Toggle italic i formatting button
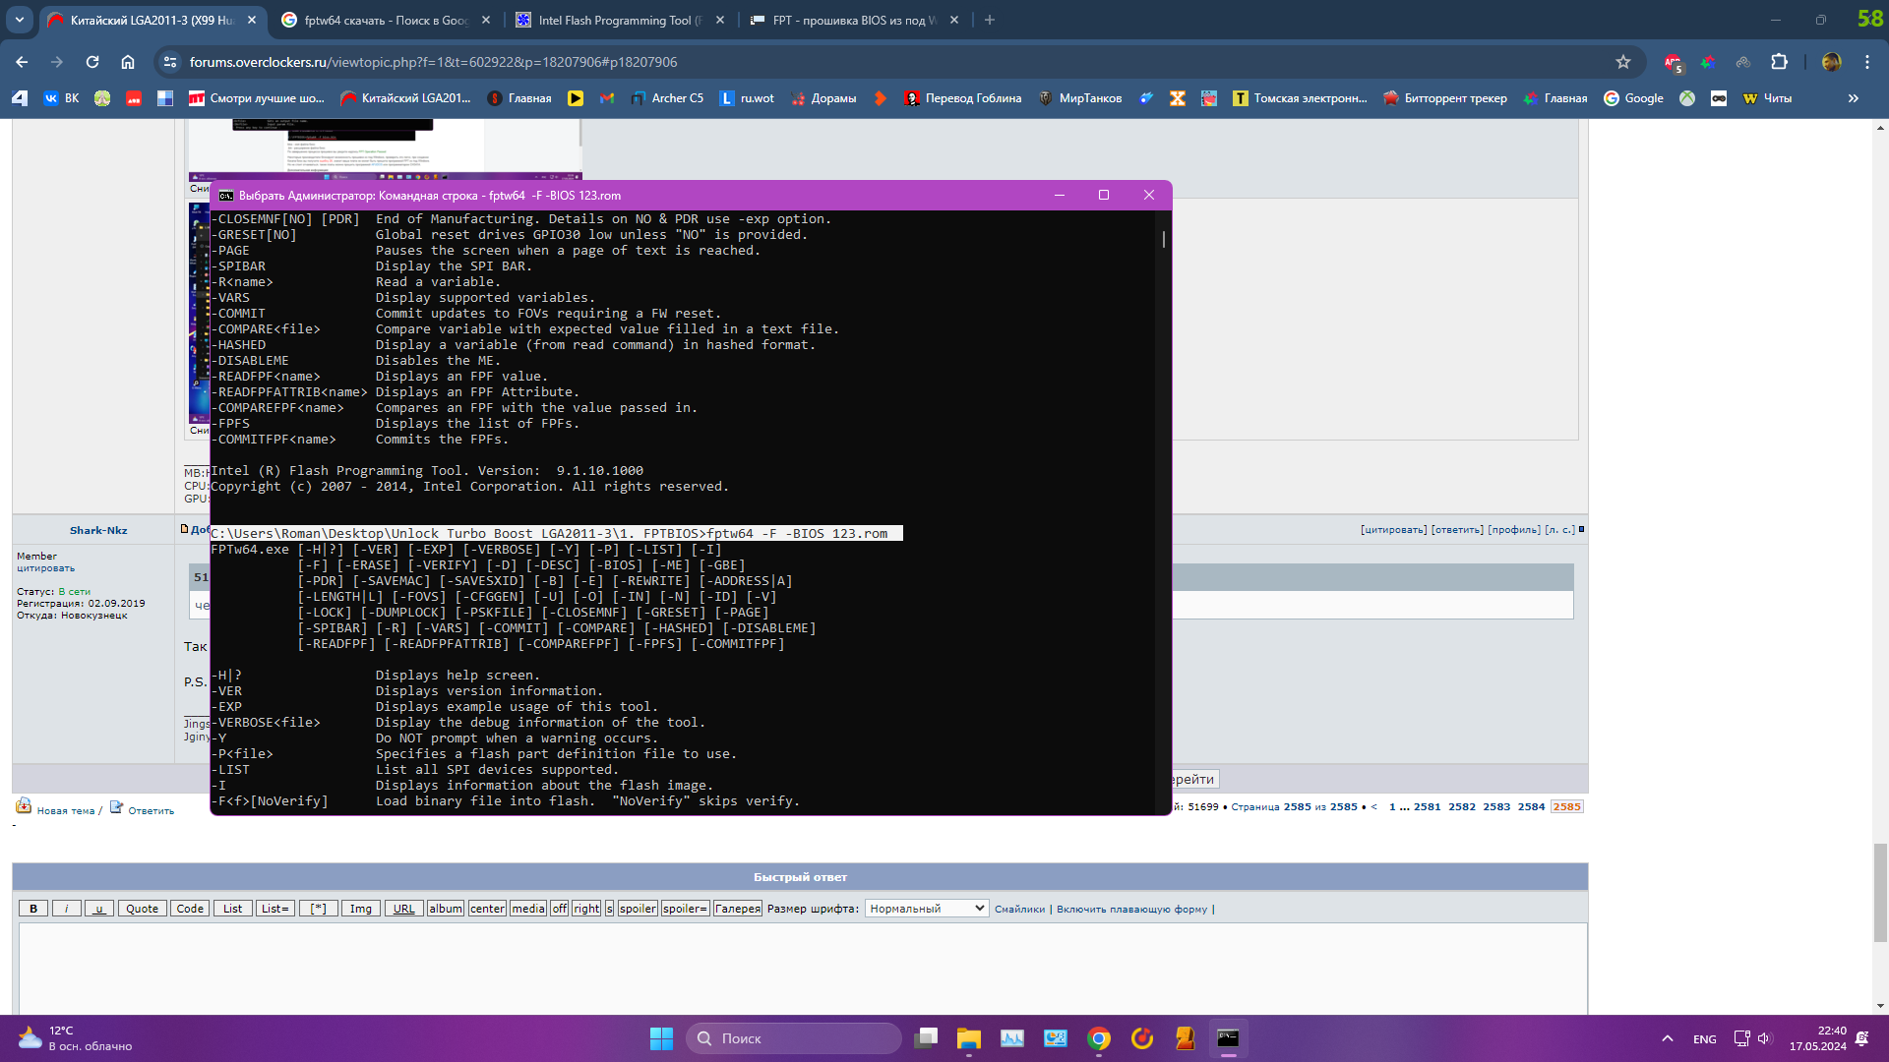 pyautogui.click(x=66, y=909)
